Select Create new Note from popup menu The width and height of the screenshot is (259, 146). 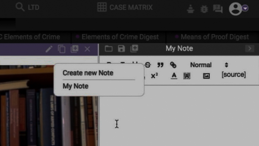point(88,73)
